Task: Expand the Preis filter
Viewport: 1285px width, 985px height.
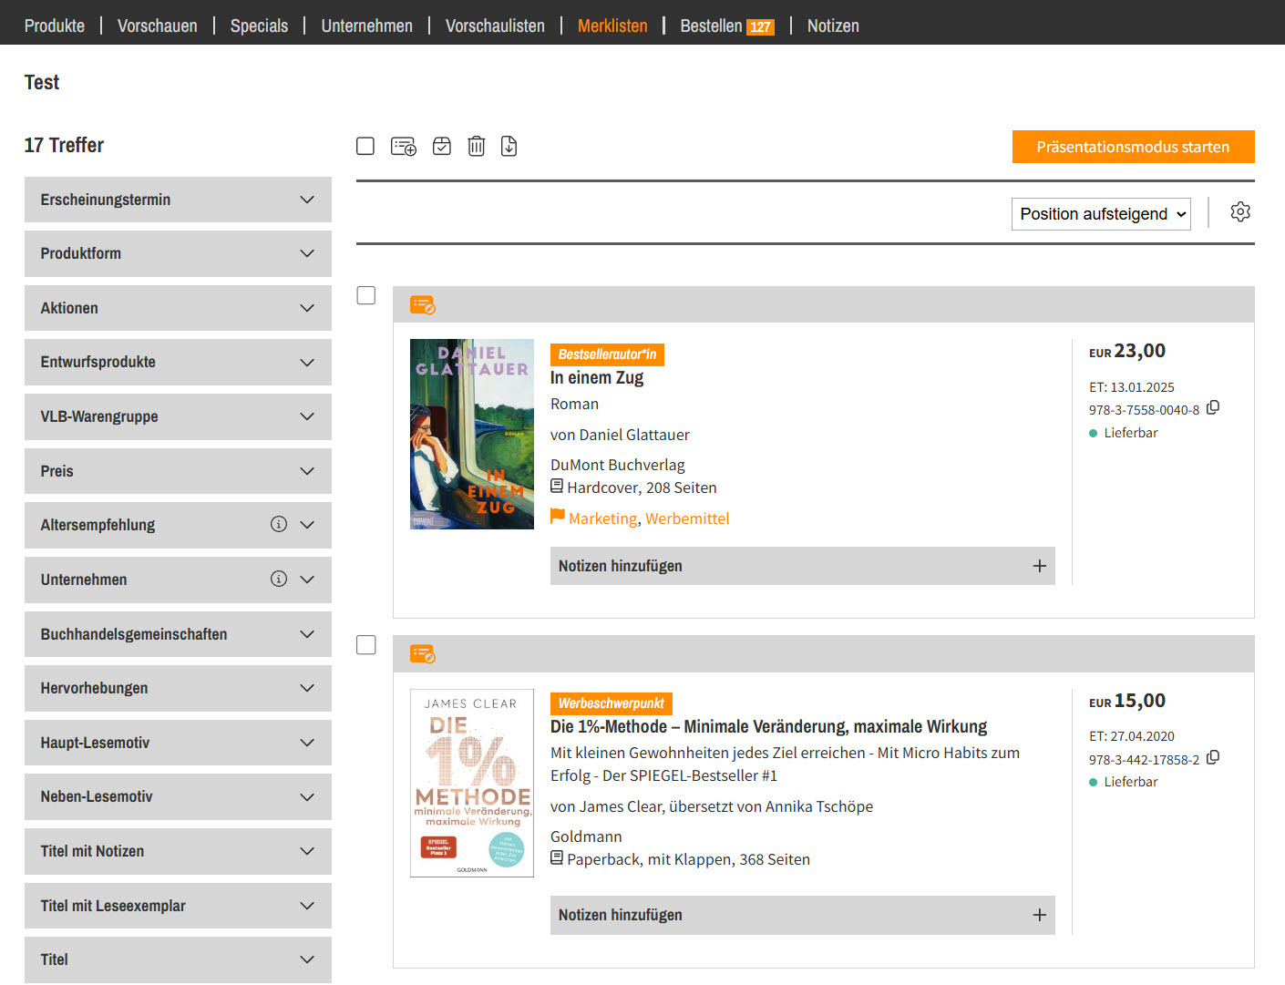Action: pyautogui.click(x=178, y=471)
